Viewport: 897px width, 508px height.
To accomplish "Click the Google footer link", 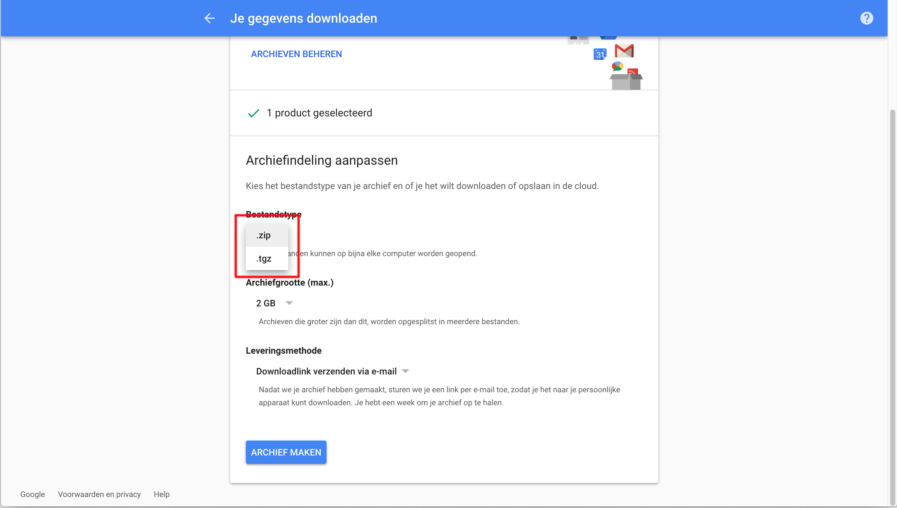I will [32, 494].
